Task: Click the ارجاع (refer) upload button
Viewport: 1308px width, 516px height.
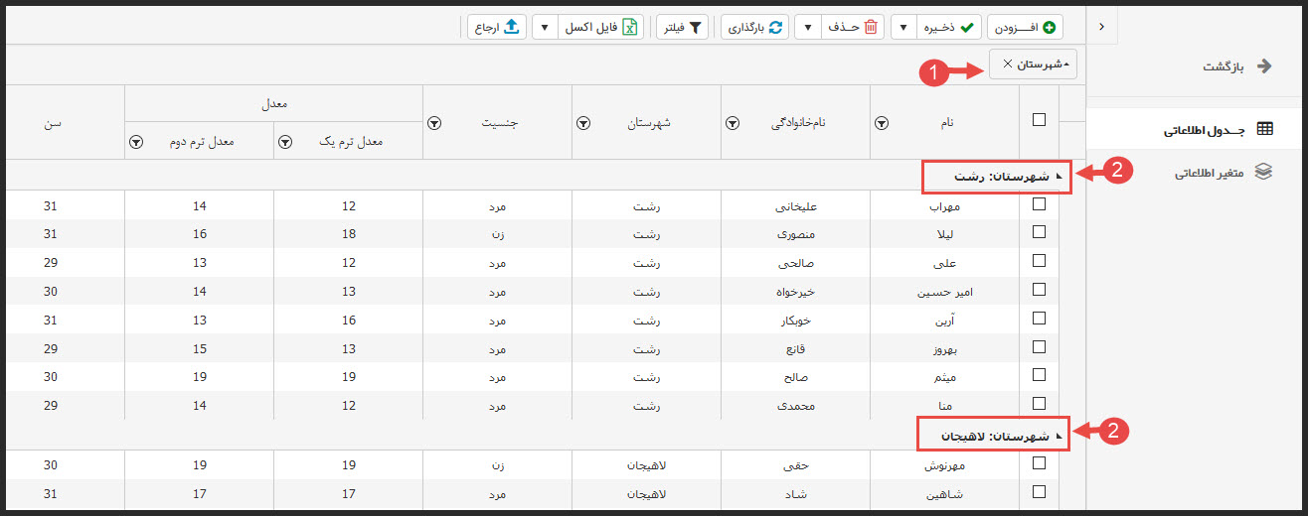Action: click(497, 27)
